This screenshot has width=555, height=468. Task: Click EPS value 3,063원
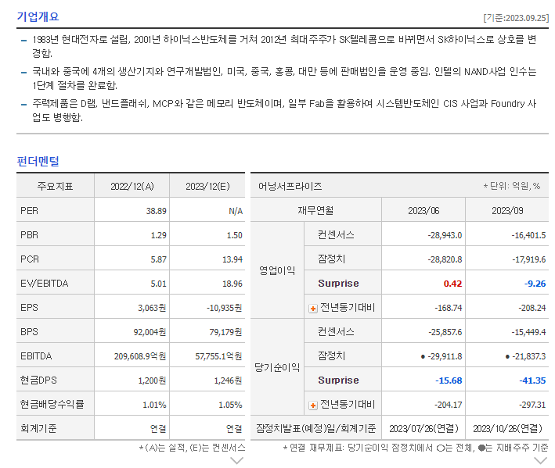152,308
